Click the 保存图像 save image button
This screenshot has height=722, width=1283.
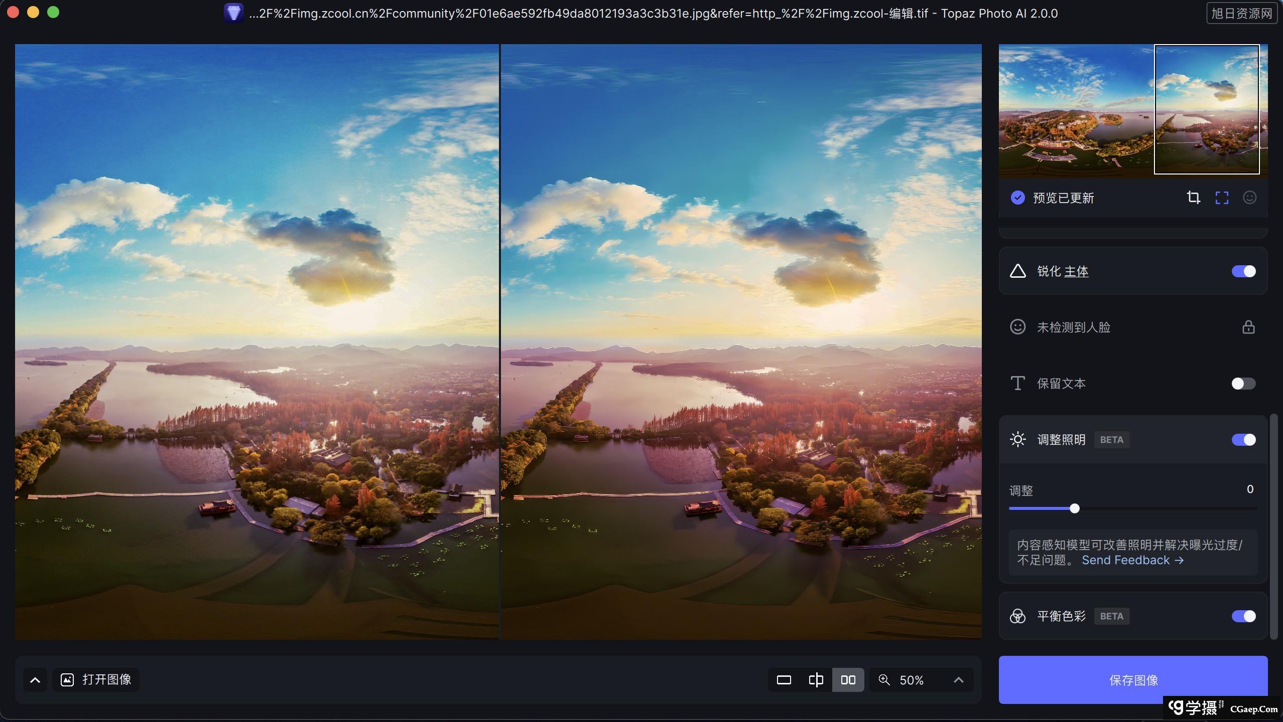click(x=1133, y=680)
